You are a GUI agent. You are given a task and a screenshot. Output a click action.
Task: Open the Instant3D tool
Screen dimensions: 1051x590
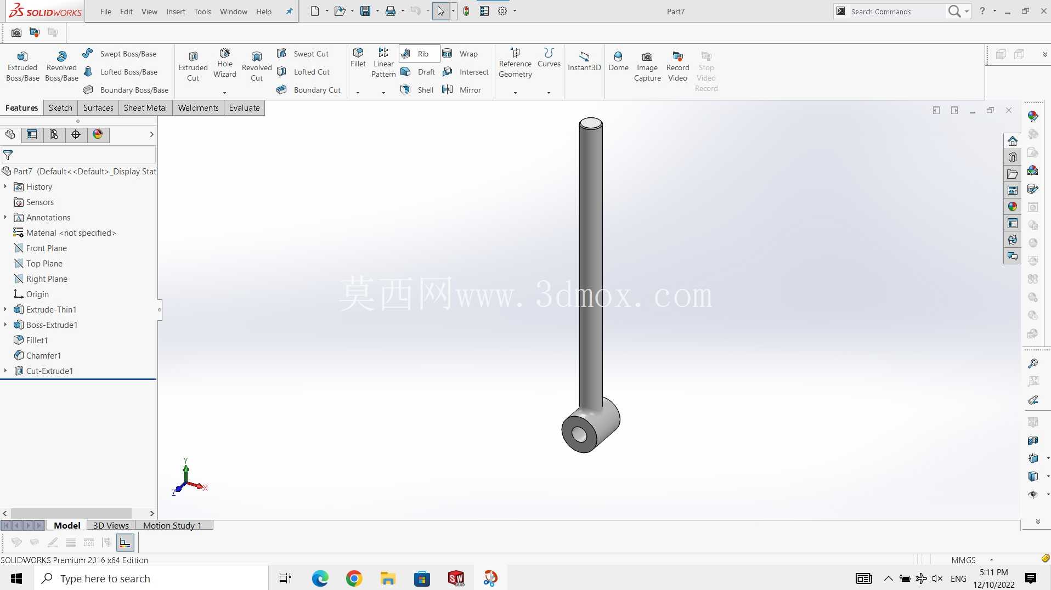click(x=584, y=61)
